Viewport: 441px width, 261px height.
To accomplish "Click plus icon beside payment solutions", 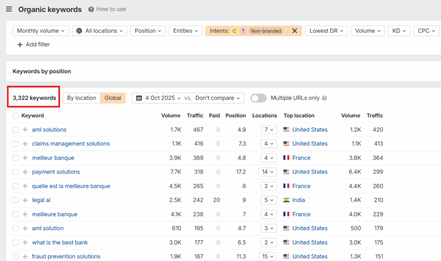I will (x=25, y=172).
